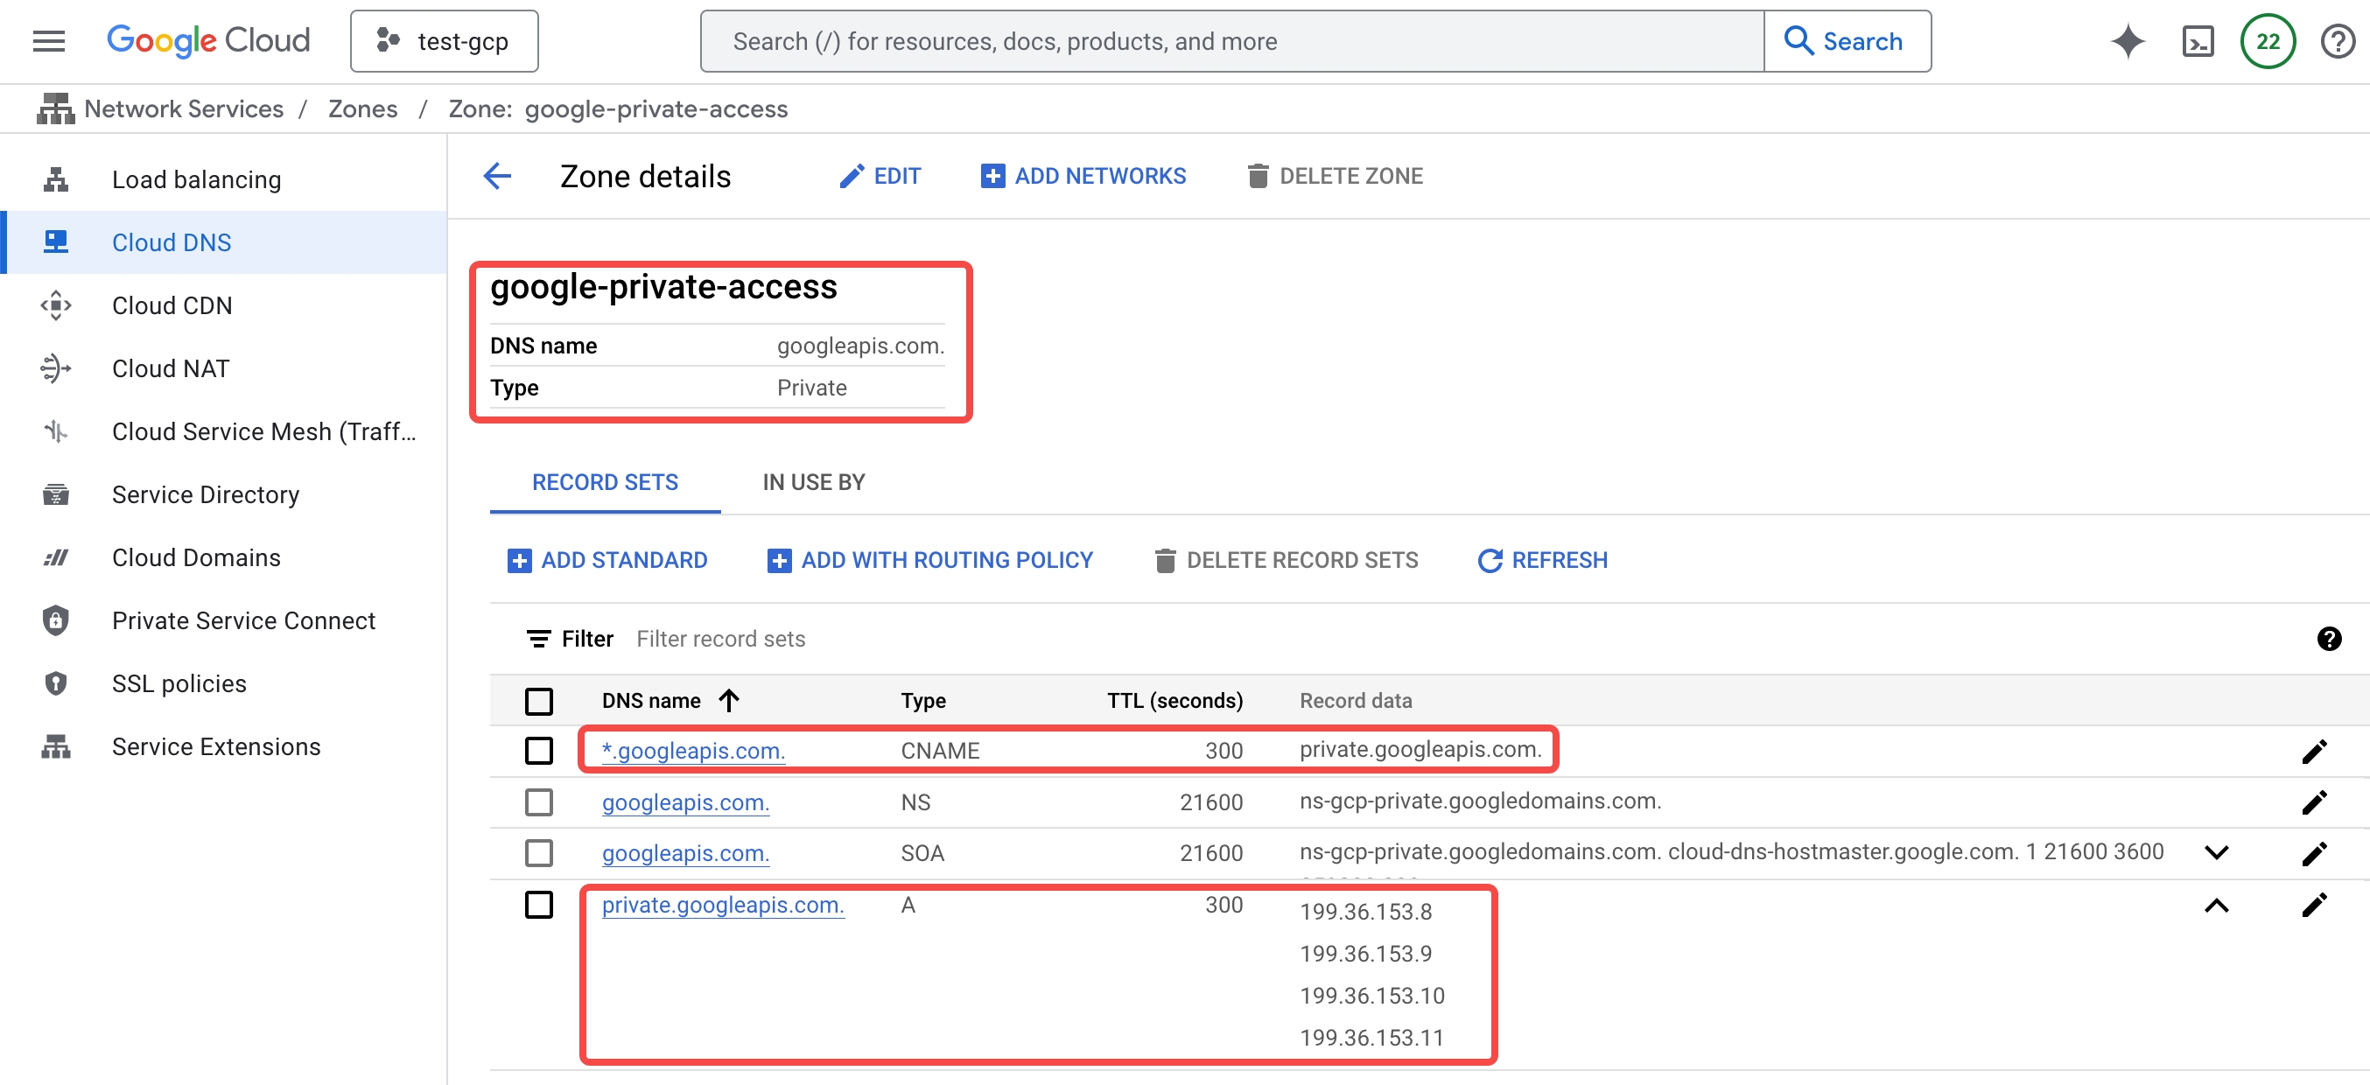Viewport: 2370px width, 1085px height.
Task: Click the REFRESH button
Action: coord(1543,560)
